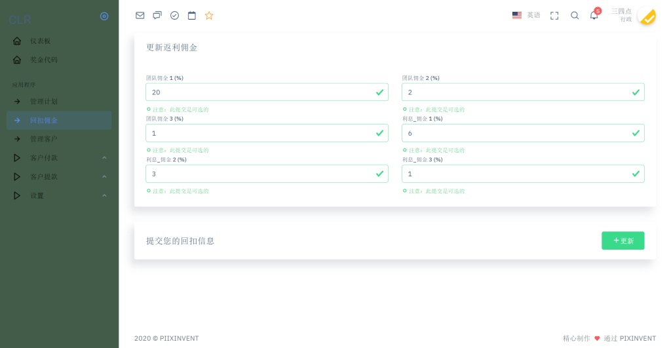
Task: Open notifications bell with badge
Action: click(594, 16)
